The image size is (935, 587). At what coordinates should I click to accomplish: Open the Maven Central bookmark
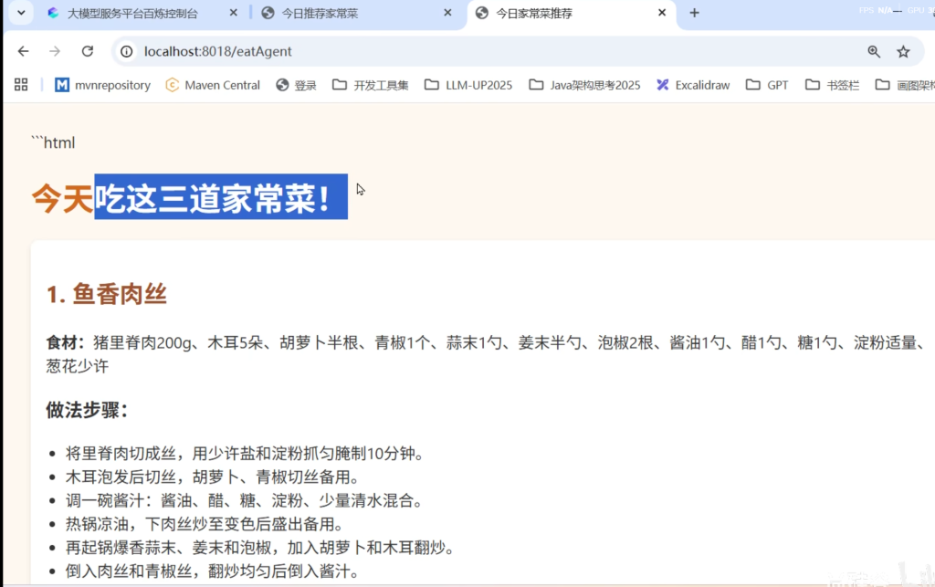pos(213,85)
